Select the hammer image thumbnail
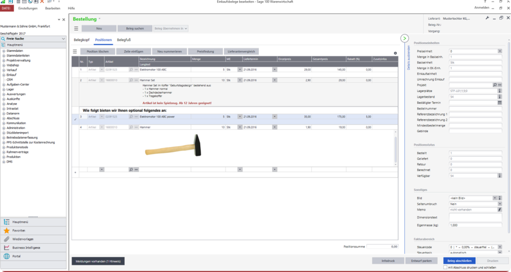The image size is (511, 272). click(x=173, y=146)
